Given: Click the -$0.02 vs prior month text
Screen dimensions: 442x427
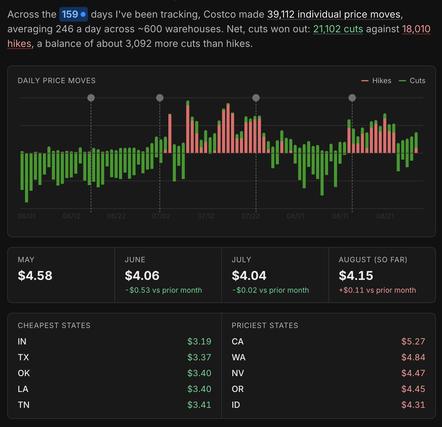Looking at the screenshot, I should (270, 290).
